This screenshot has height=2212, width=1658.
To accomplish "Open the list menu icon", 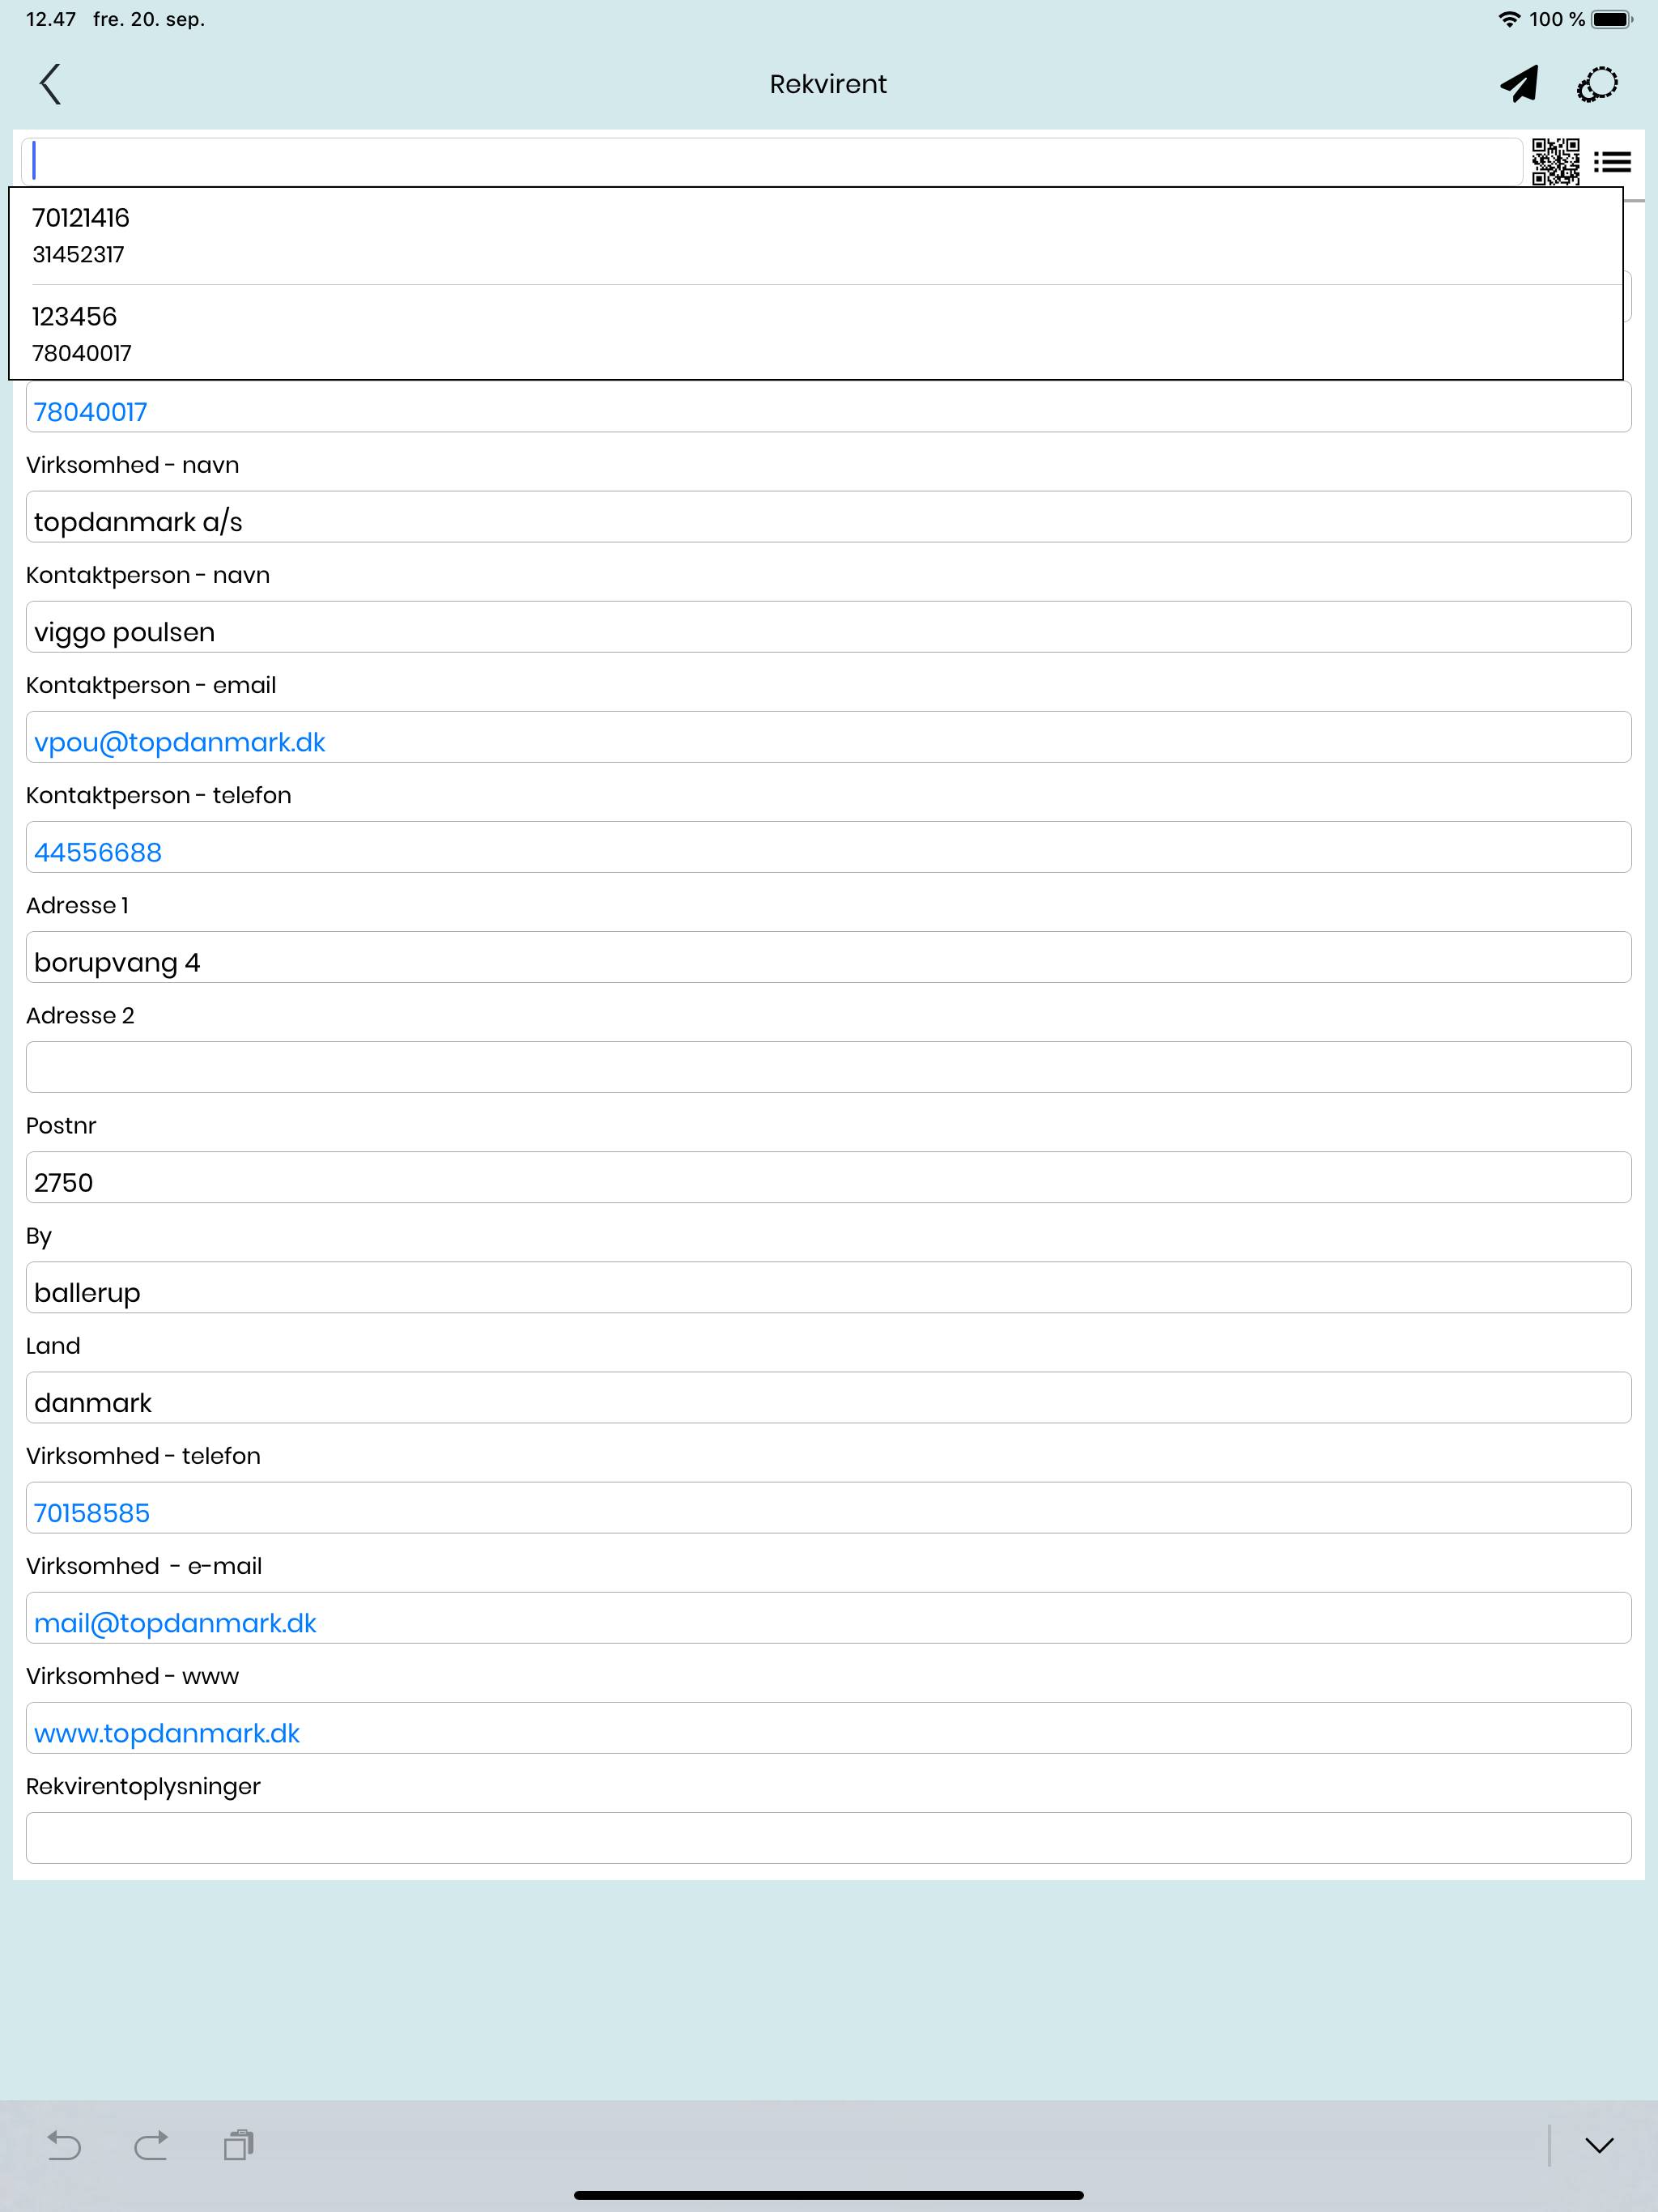I will [1612, 162].
